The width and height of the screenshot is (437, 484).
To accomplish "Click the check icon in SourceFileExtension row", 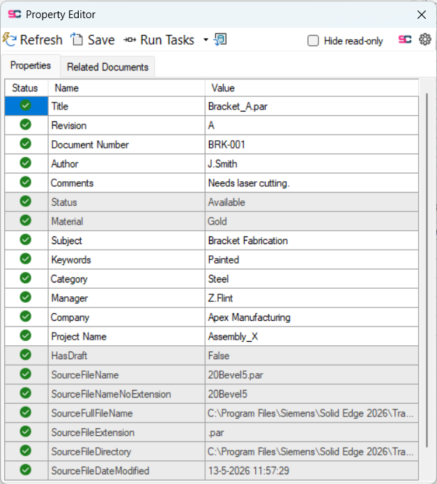I will click(x=26, y=431).
